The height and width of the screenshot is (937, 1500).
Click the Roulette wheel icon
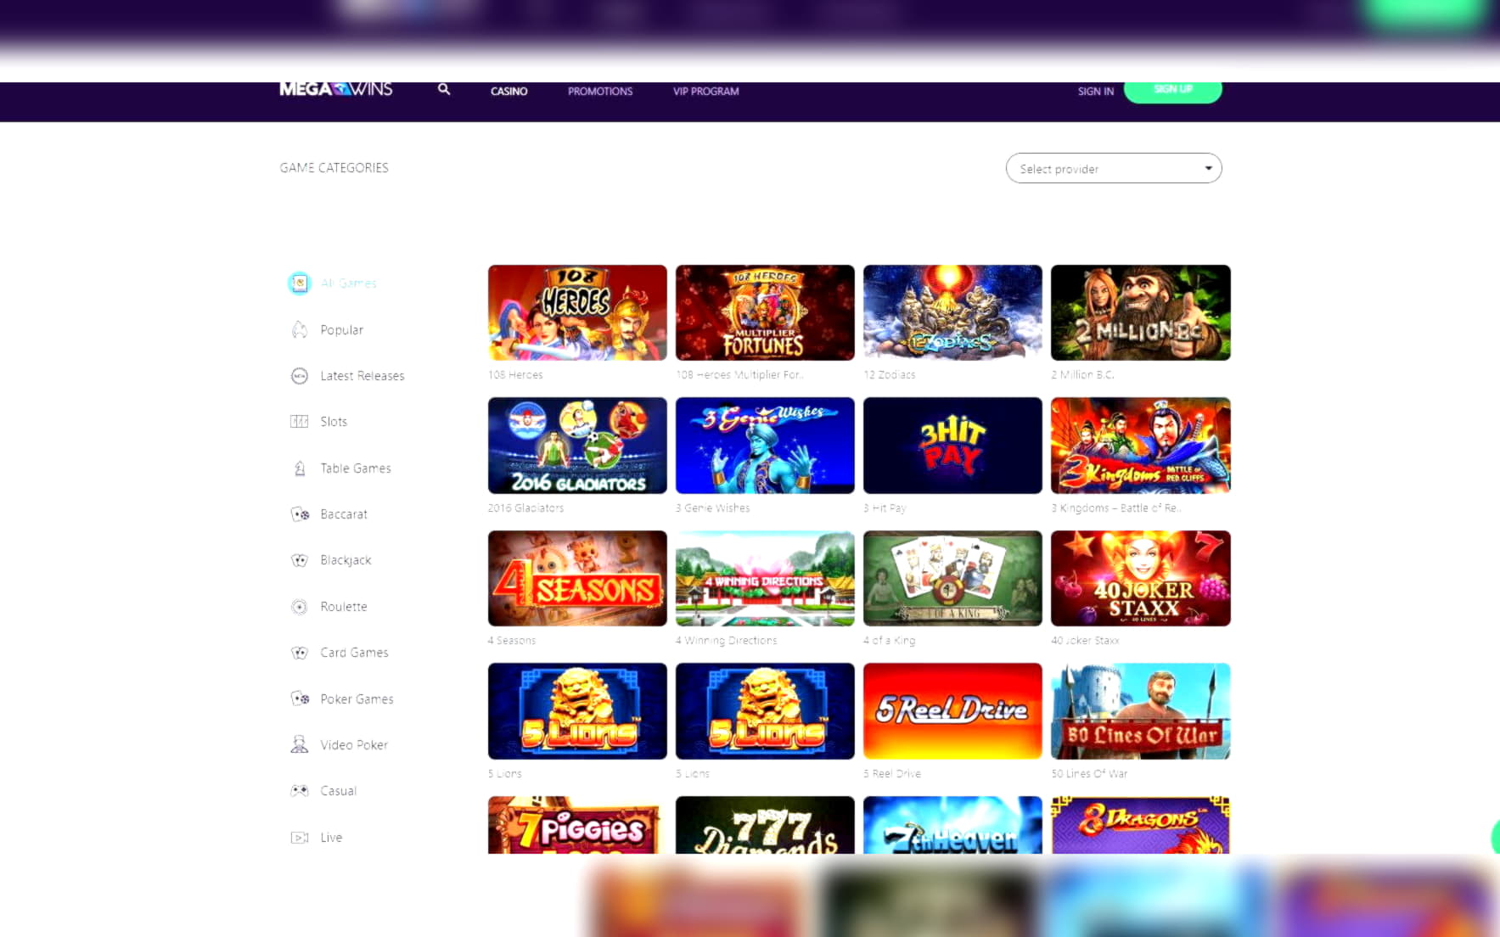(299, 607)
